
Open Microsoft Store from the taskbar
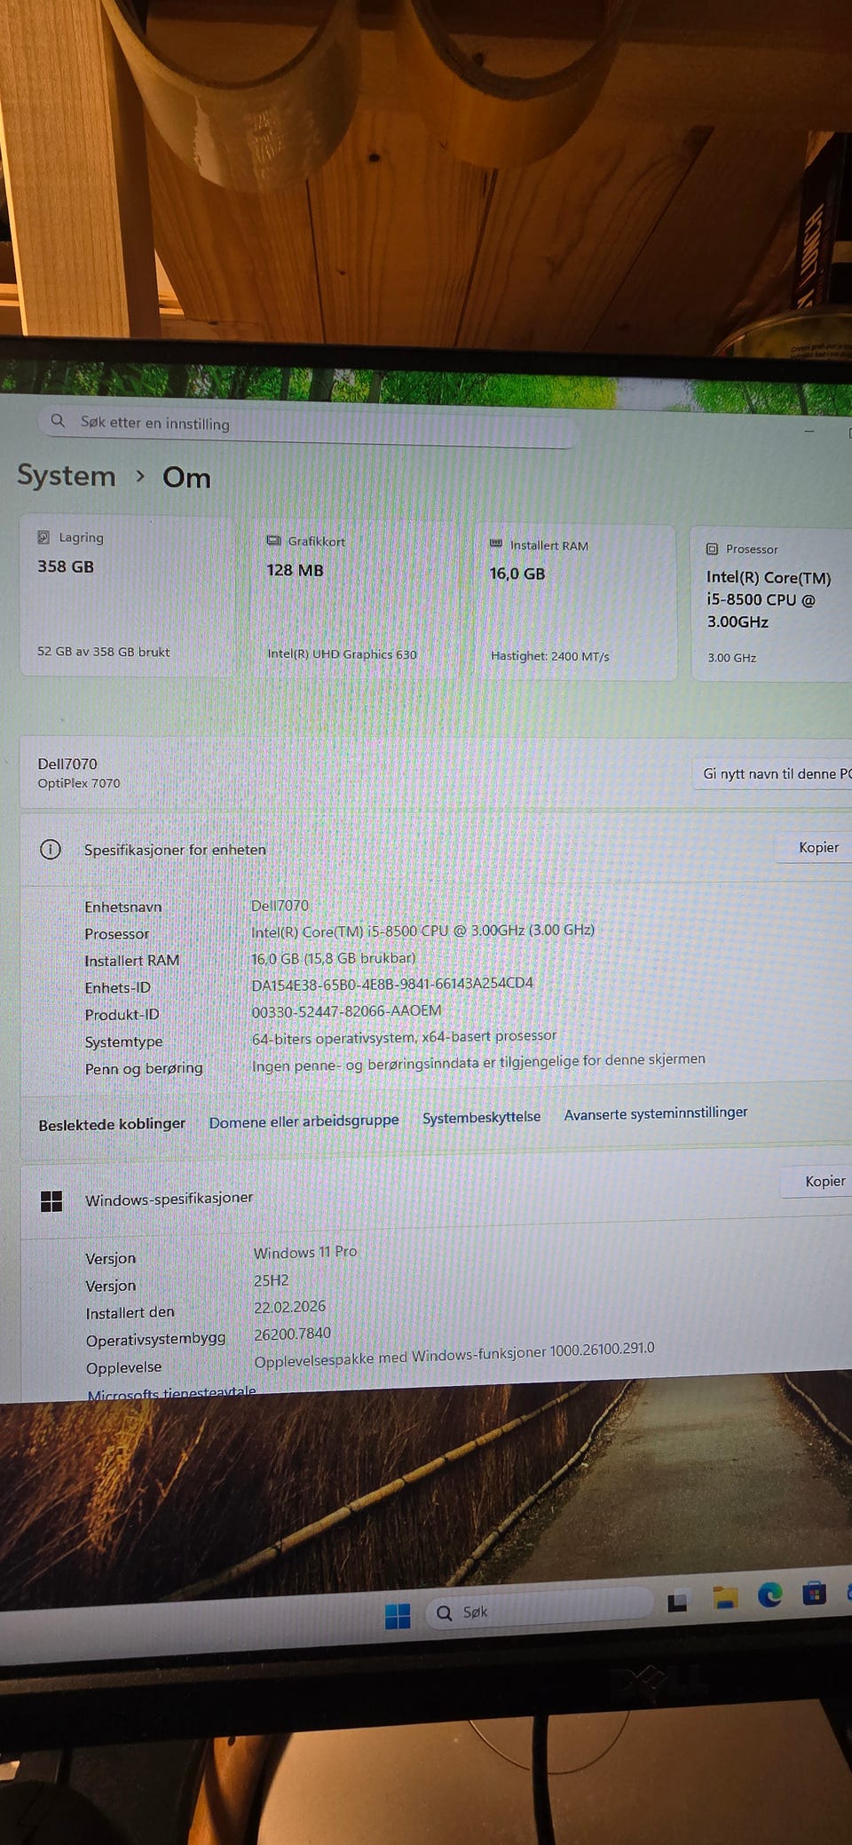point(814,1594)
